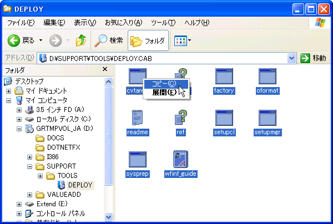The width and height of the screenshot is (333, 224).
Task: Select the factory file icon
Action: click(224, 76)
